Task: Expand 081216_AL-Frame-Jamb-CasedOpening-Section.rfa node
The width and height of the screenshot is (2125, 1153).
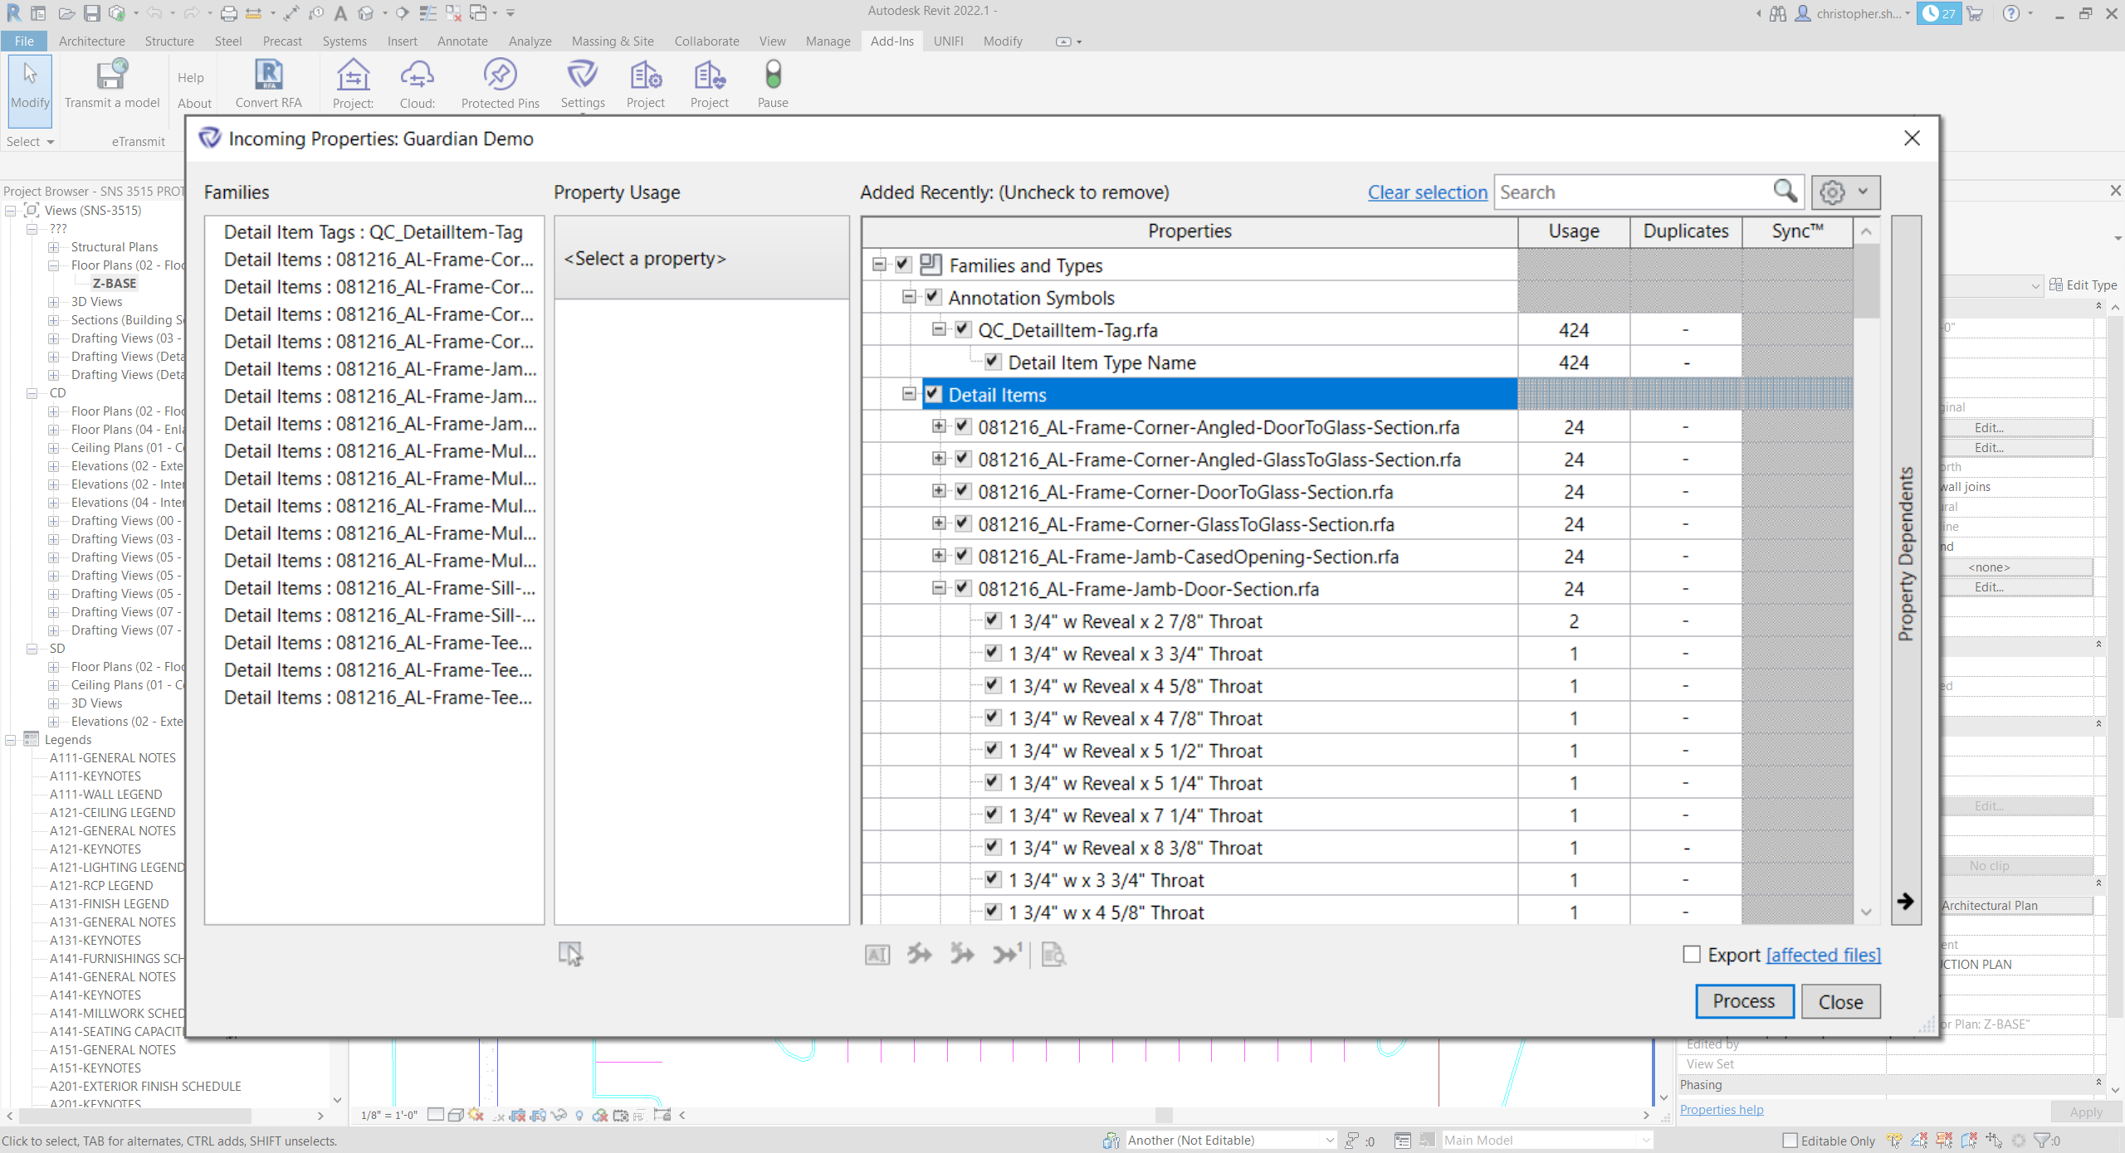Action: click(x=938, y=556)
